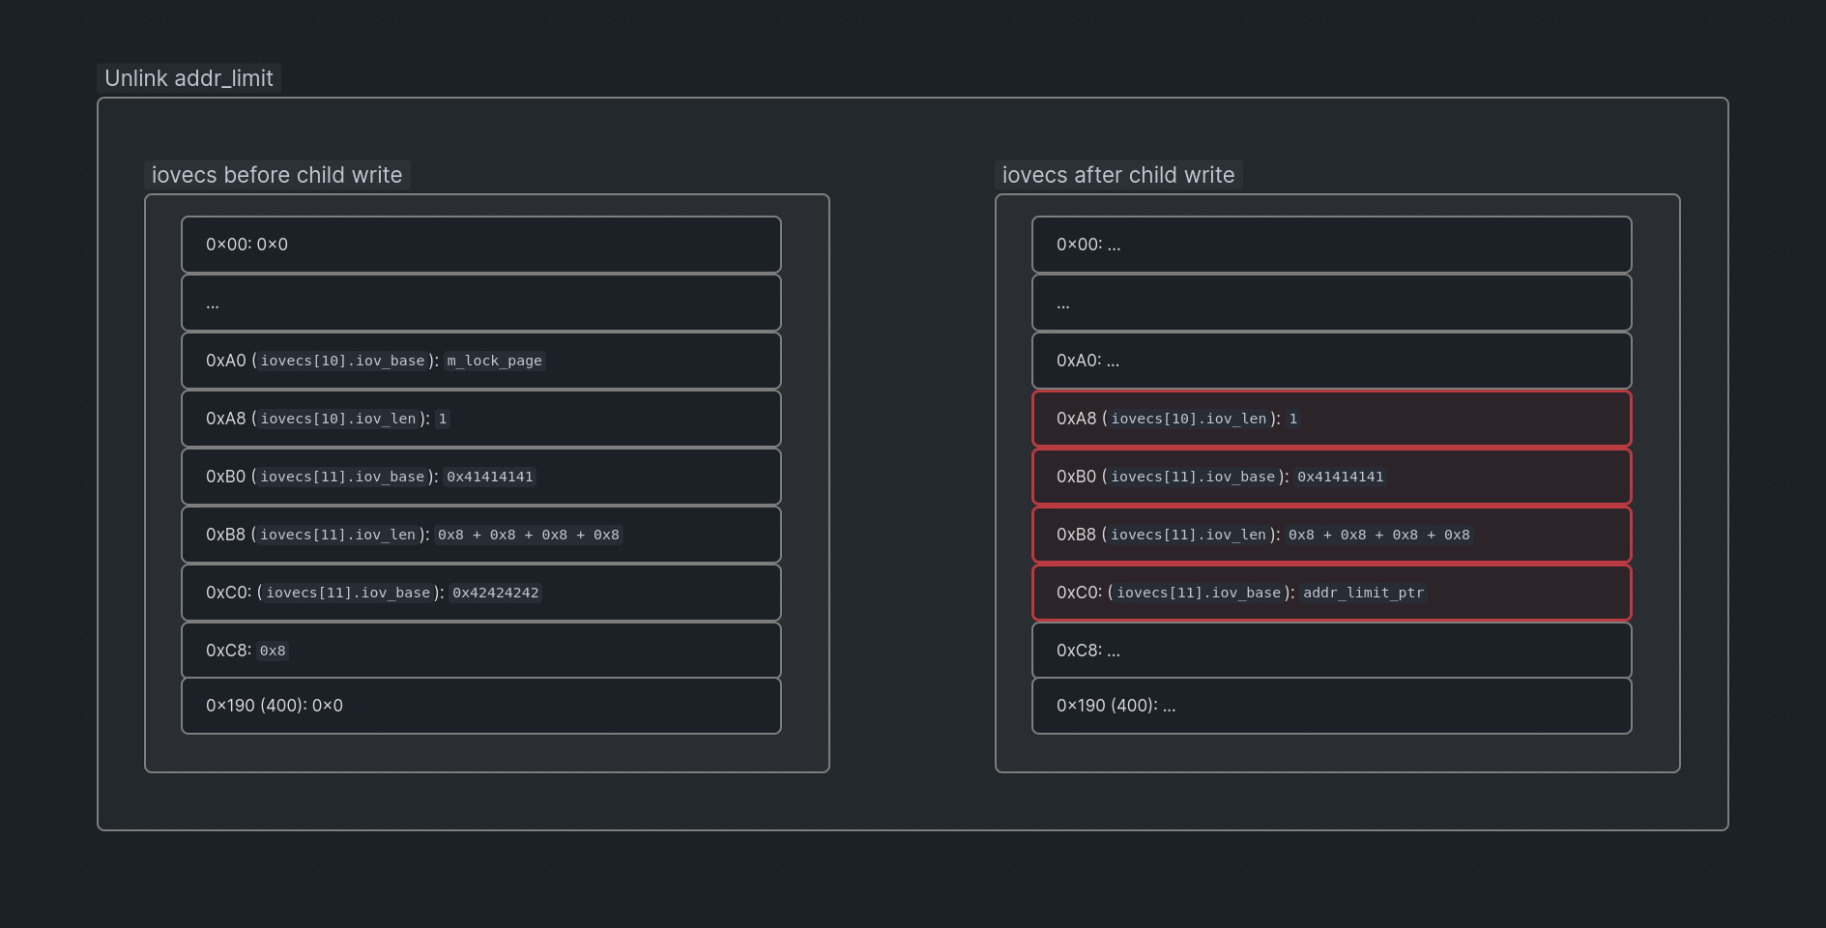1826x928 pixels.
Task: Click 0xB0 row in the before-write panel
Action: tap(480, 477)
